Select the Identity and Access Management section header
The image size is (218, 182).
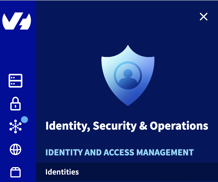(120, 152)
